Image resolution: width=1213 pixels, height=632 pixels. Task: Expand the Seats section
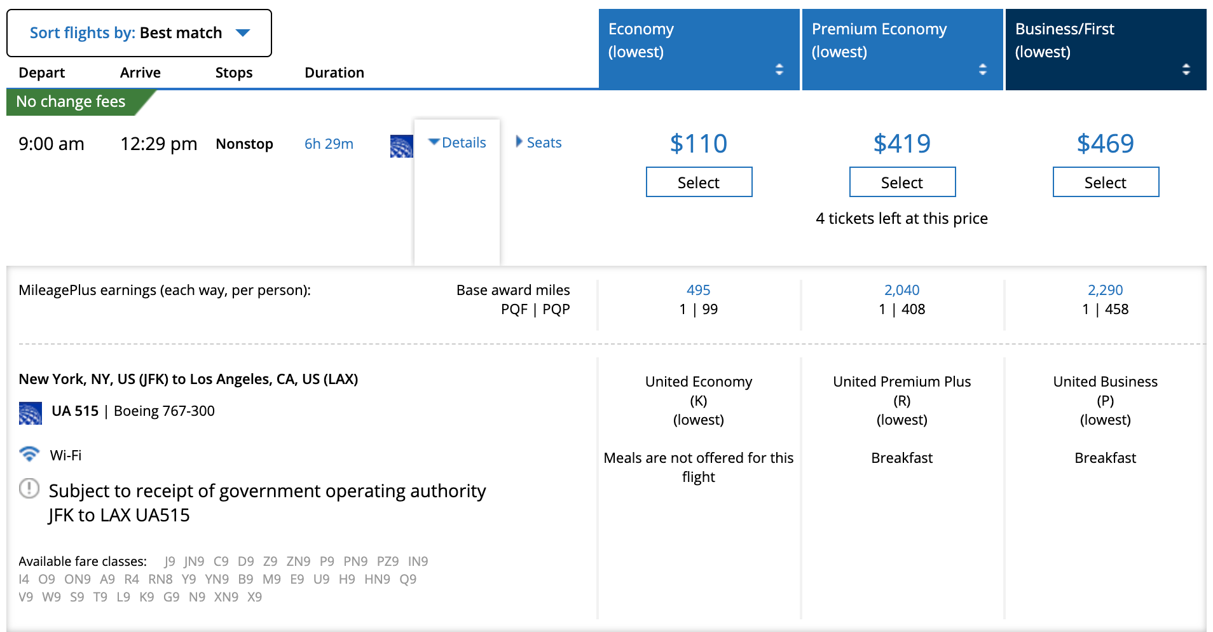pos(539,142)
